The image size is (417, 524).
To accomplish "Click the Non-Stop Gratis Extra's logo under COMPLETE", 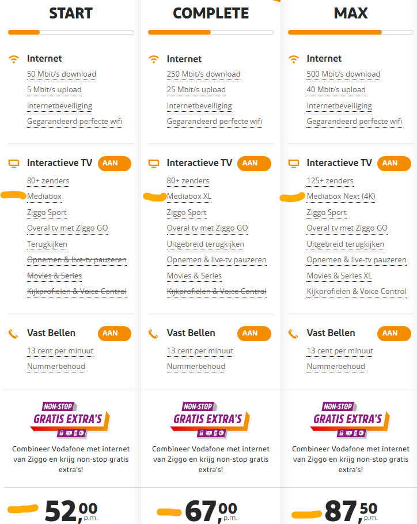I will 208,419.
